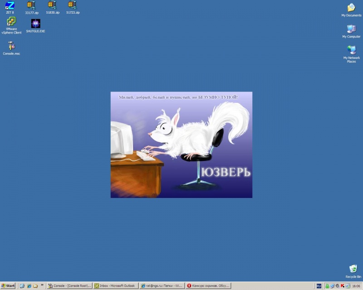Select the ZET 8 desktop shortcut
363x290 pixels.
pyautogui.click(x=10, y=6)
